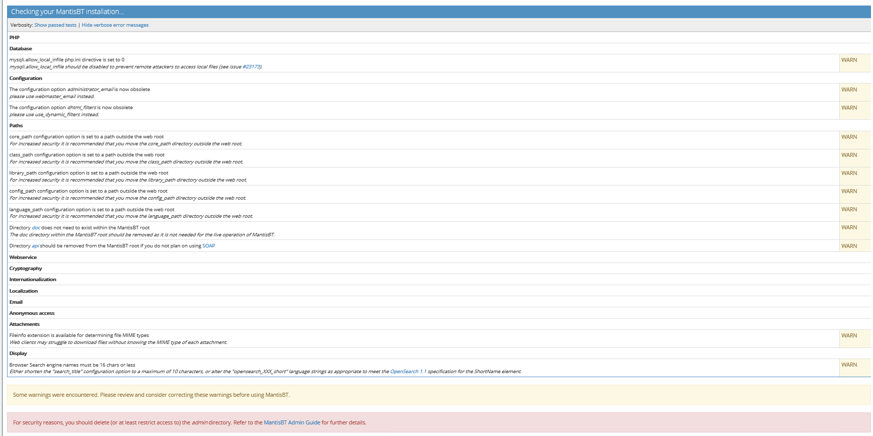Click WARN status for core_path row
This screenshot has width=873, height=436.
tap(849, 137)
